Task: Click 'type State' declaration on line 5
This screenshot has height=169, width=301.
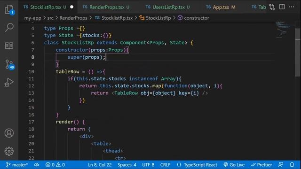Action: click(59, 36)
